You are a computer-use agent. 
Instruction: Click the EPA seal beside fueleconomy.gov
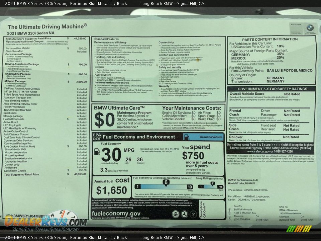[x=175, y=214]
